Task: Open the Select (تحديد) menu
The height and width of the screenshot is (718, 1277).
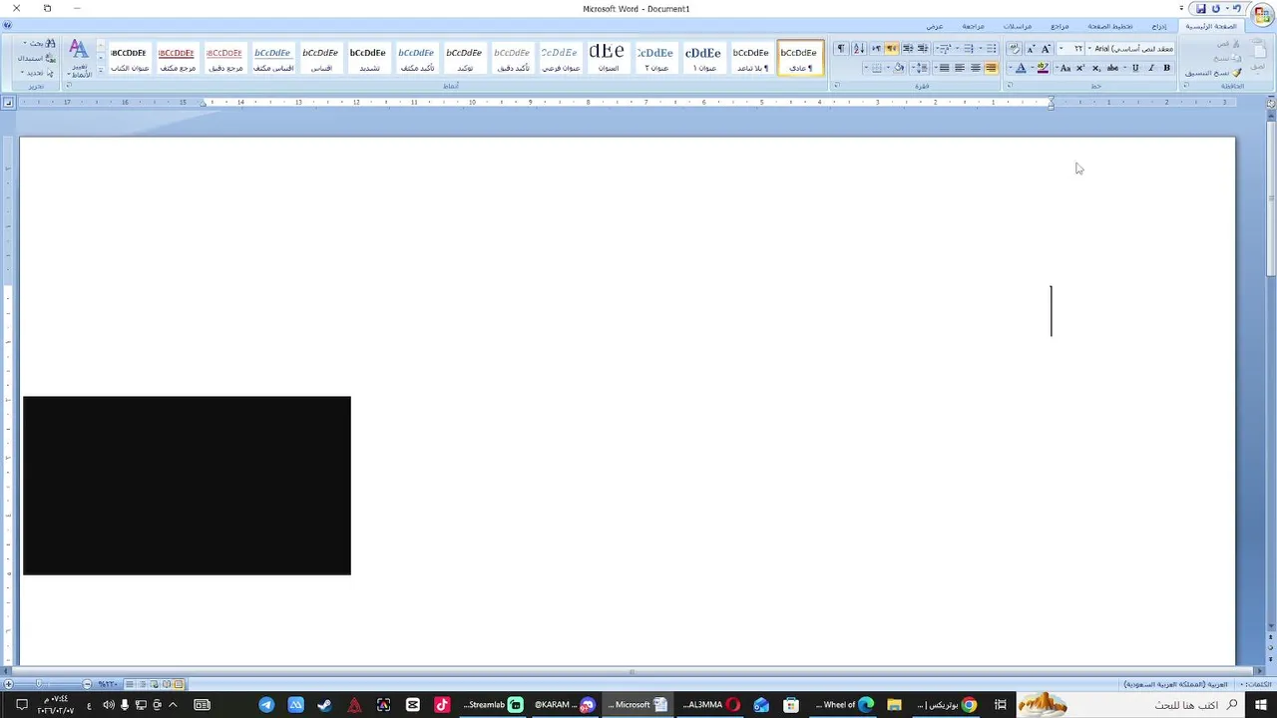Action: [x=38, y=73]
